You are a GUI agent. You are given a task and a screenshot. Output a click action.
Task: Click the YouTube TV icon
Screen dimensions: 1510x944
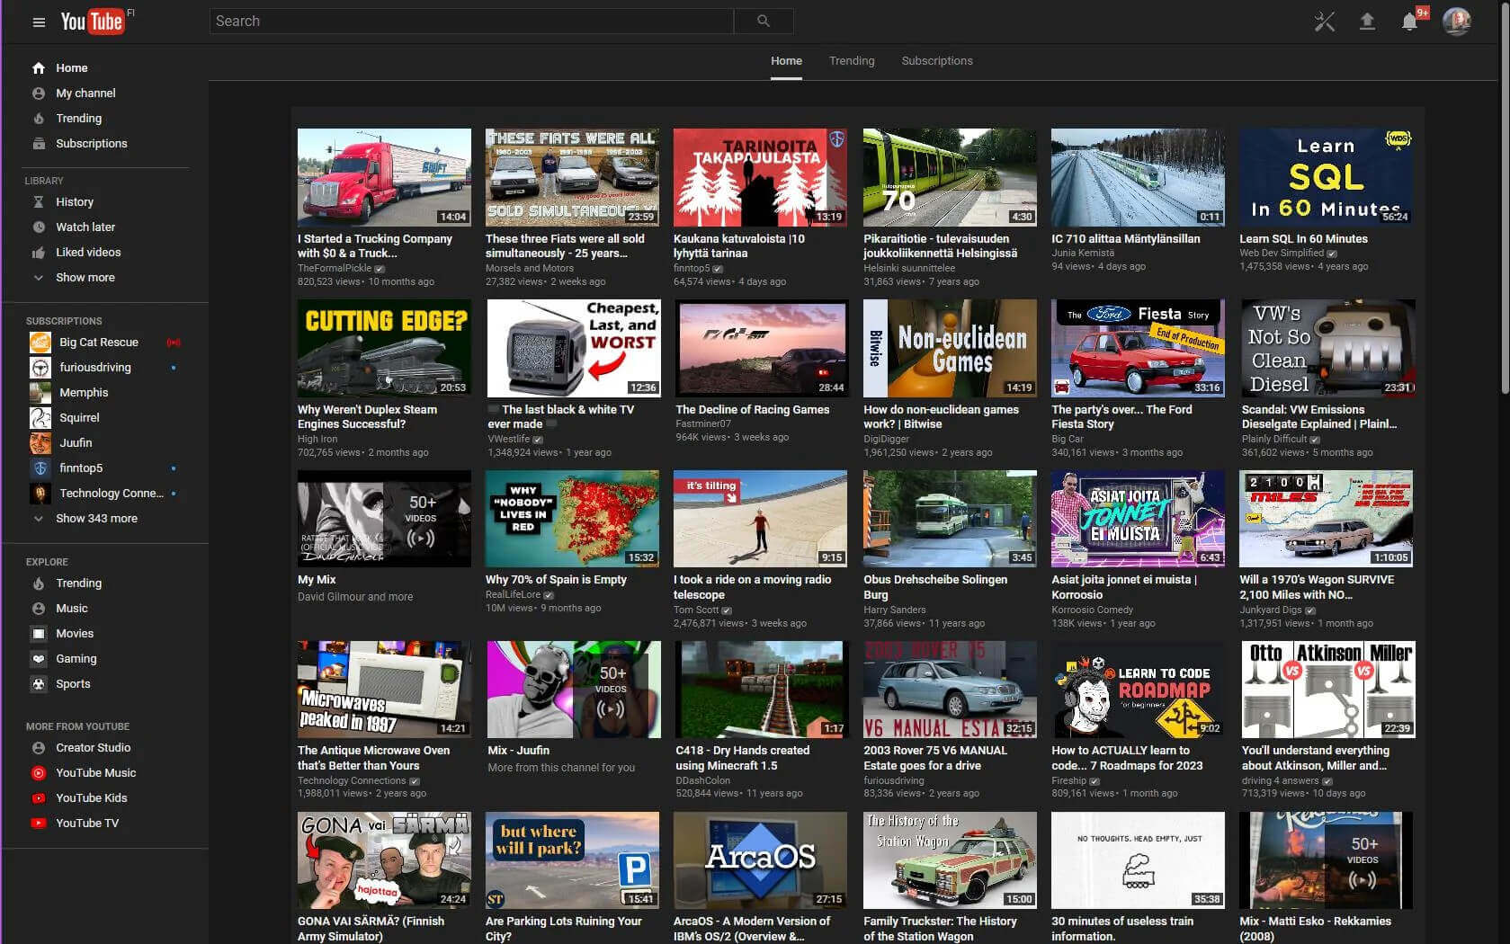(39, 824)
